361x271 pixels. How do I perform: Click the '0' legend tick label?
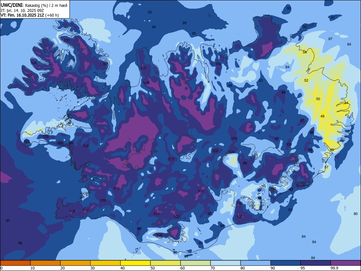click(x=1, y=268)
